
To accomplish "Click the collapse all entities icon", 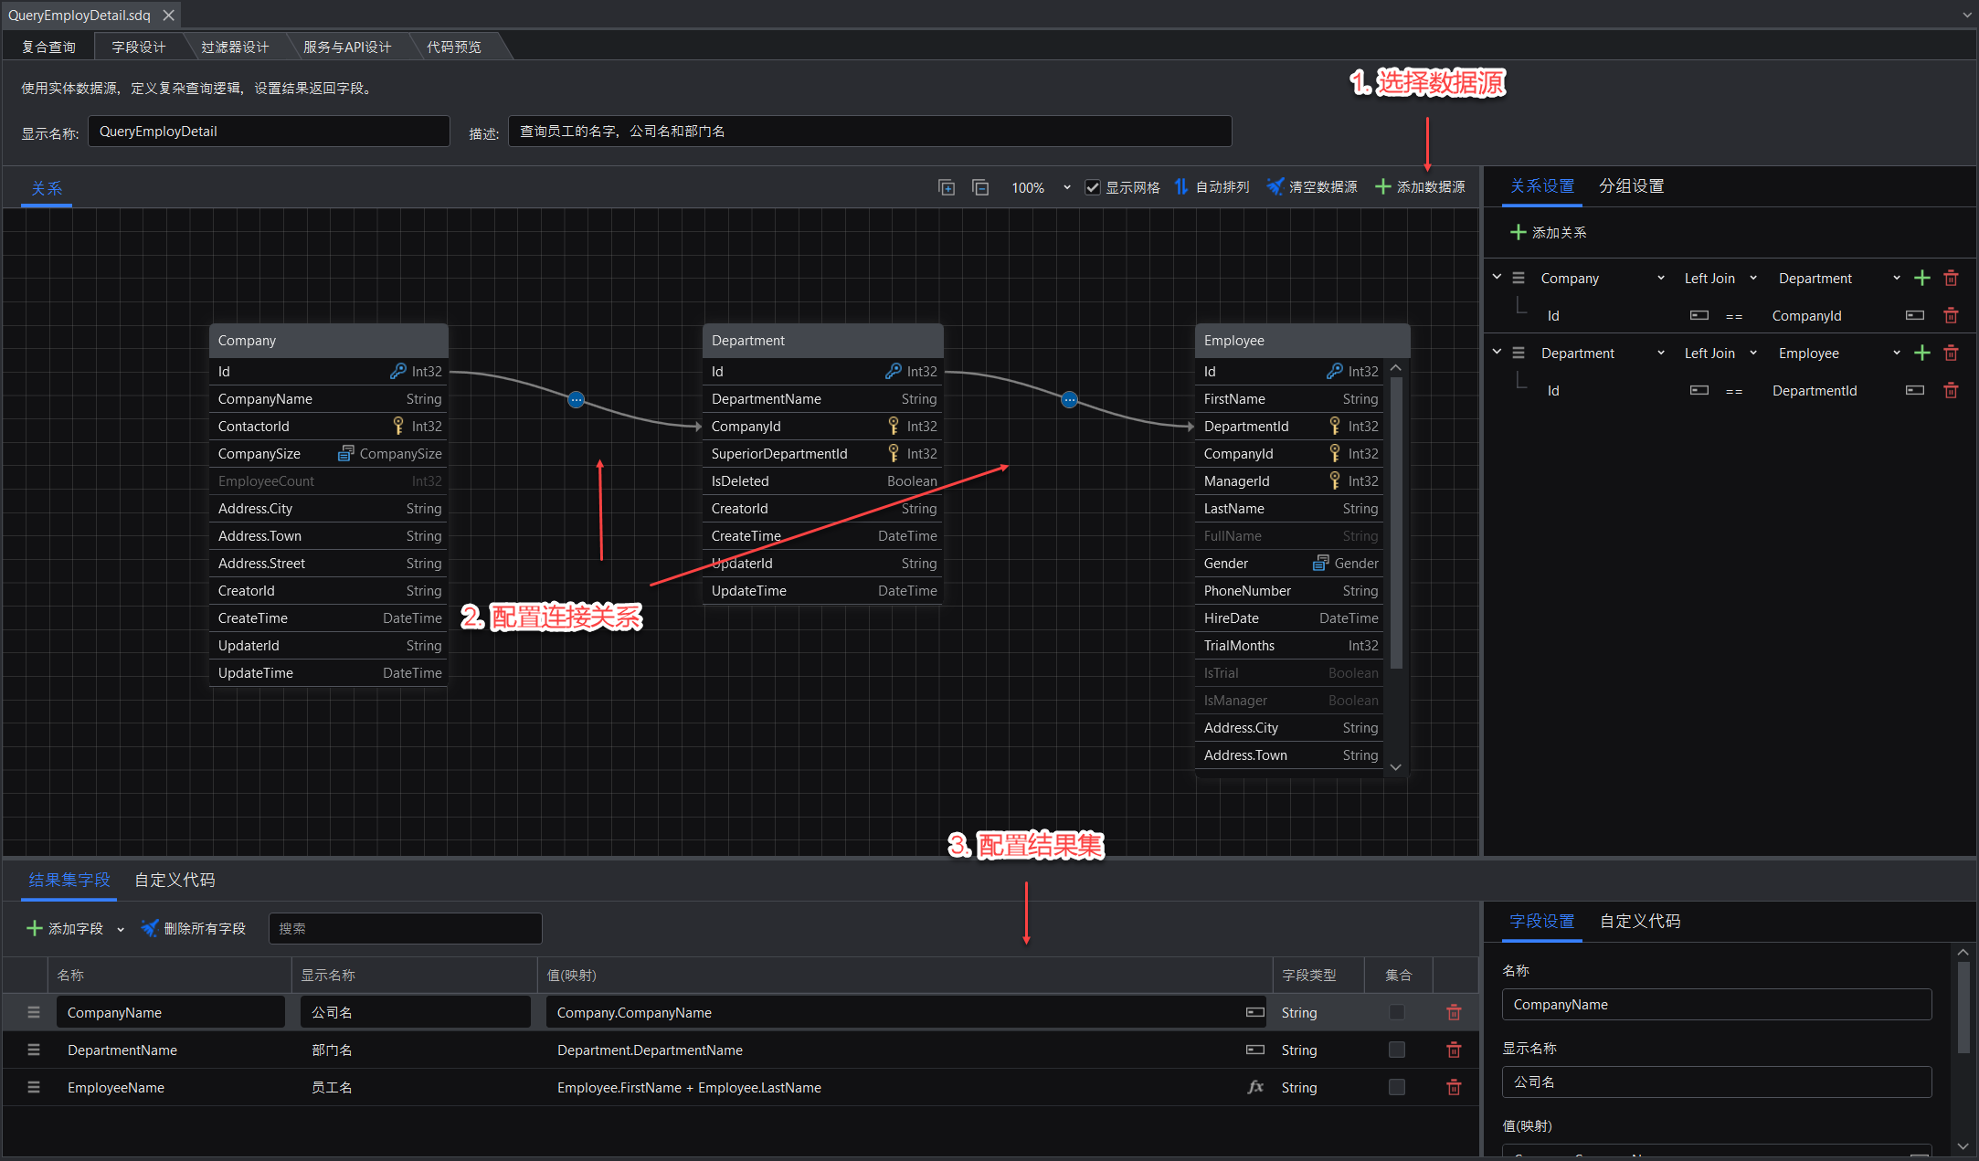I will pyautogui.click(x=980, y=187).
